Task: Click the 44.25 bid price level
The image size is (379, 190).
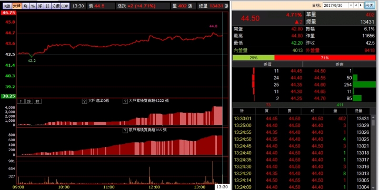Action: (x=296, y=99)
